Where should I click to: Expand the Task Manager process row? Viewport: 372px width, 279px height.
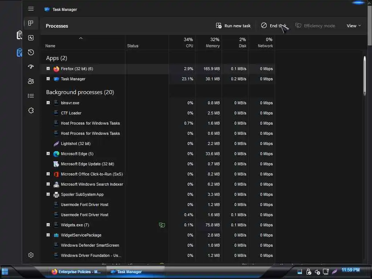coord(48,79)
